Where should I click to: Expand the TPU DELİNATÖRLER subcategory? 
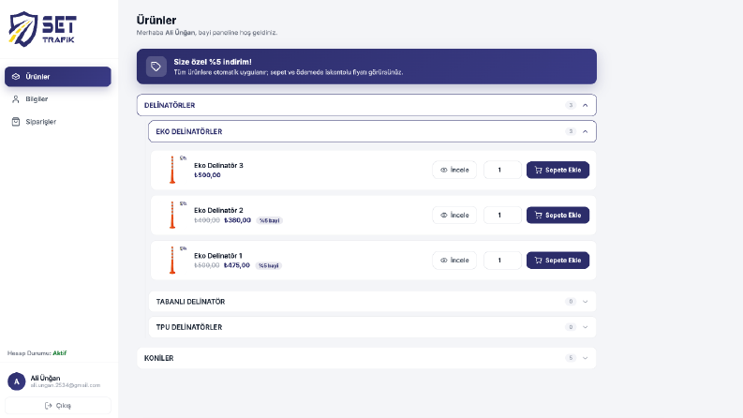[x=372, y=327]
